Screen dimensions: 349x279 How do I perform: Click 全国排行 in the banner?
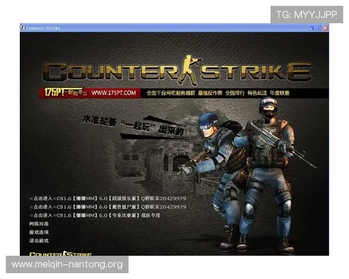click(x=235, y=93)
